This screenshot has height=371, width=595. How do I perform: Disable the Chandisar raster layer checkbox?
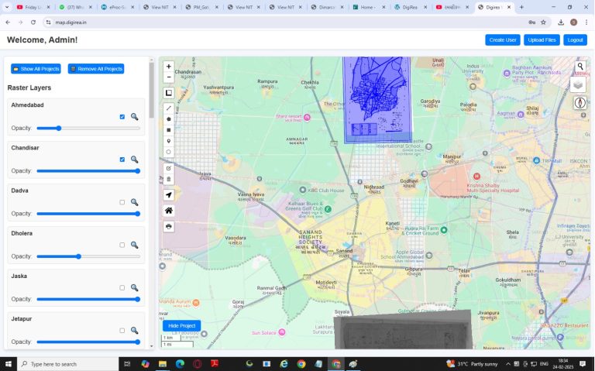(x=122, y=160)
